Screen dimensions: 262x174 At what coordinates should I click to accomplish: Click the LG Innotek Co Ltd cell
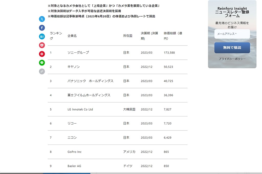click(x=80, y=109)
